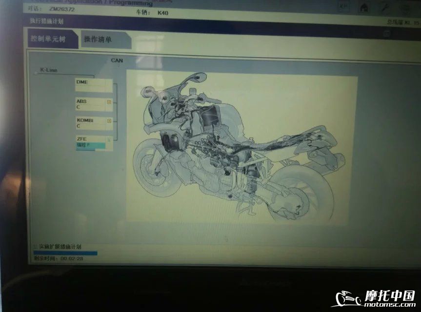Click the CAN bus label

click(x=117, y=61)
